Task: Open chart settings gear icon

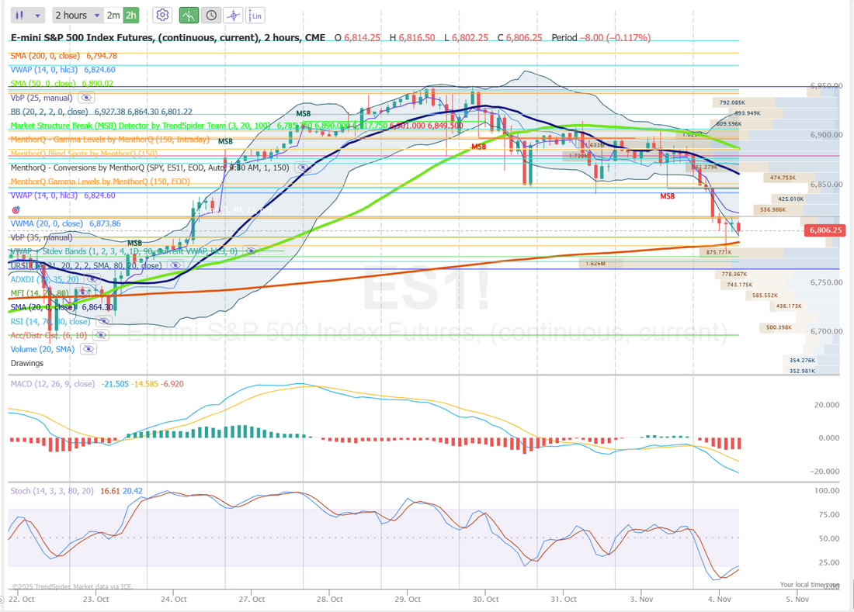Action: point(162,15)
